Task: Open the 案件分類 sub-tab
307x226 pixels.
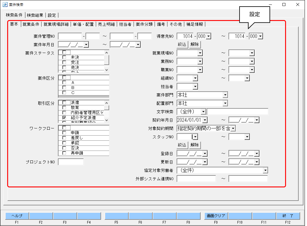Action: (x=144, y=24)
